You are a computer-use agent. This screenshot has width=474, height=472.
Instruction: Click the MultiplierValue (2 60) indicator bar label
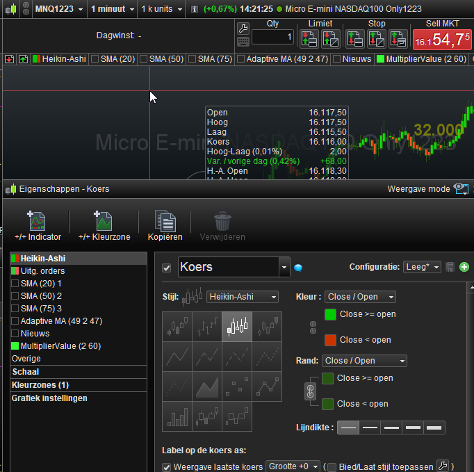[426, 59]
